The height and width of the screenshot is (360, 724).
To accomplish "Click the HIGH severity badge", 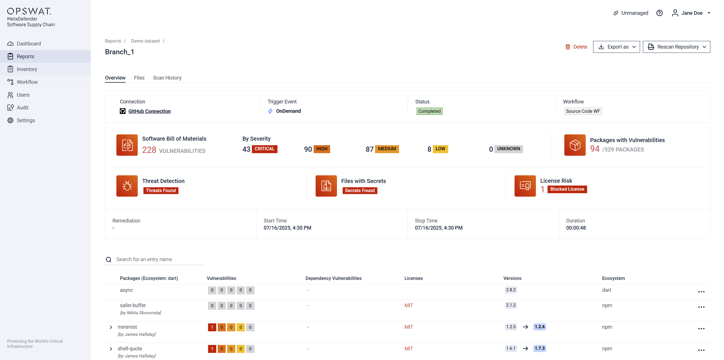I will click(322, 149).
